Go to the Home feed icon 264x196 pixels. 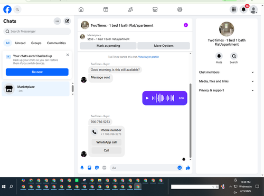(81, 9)
